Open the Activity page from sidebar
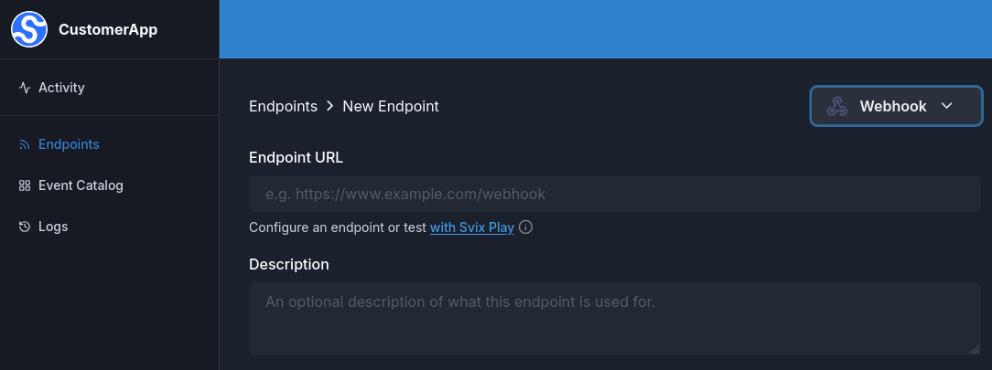 click(x=61, y=88)
